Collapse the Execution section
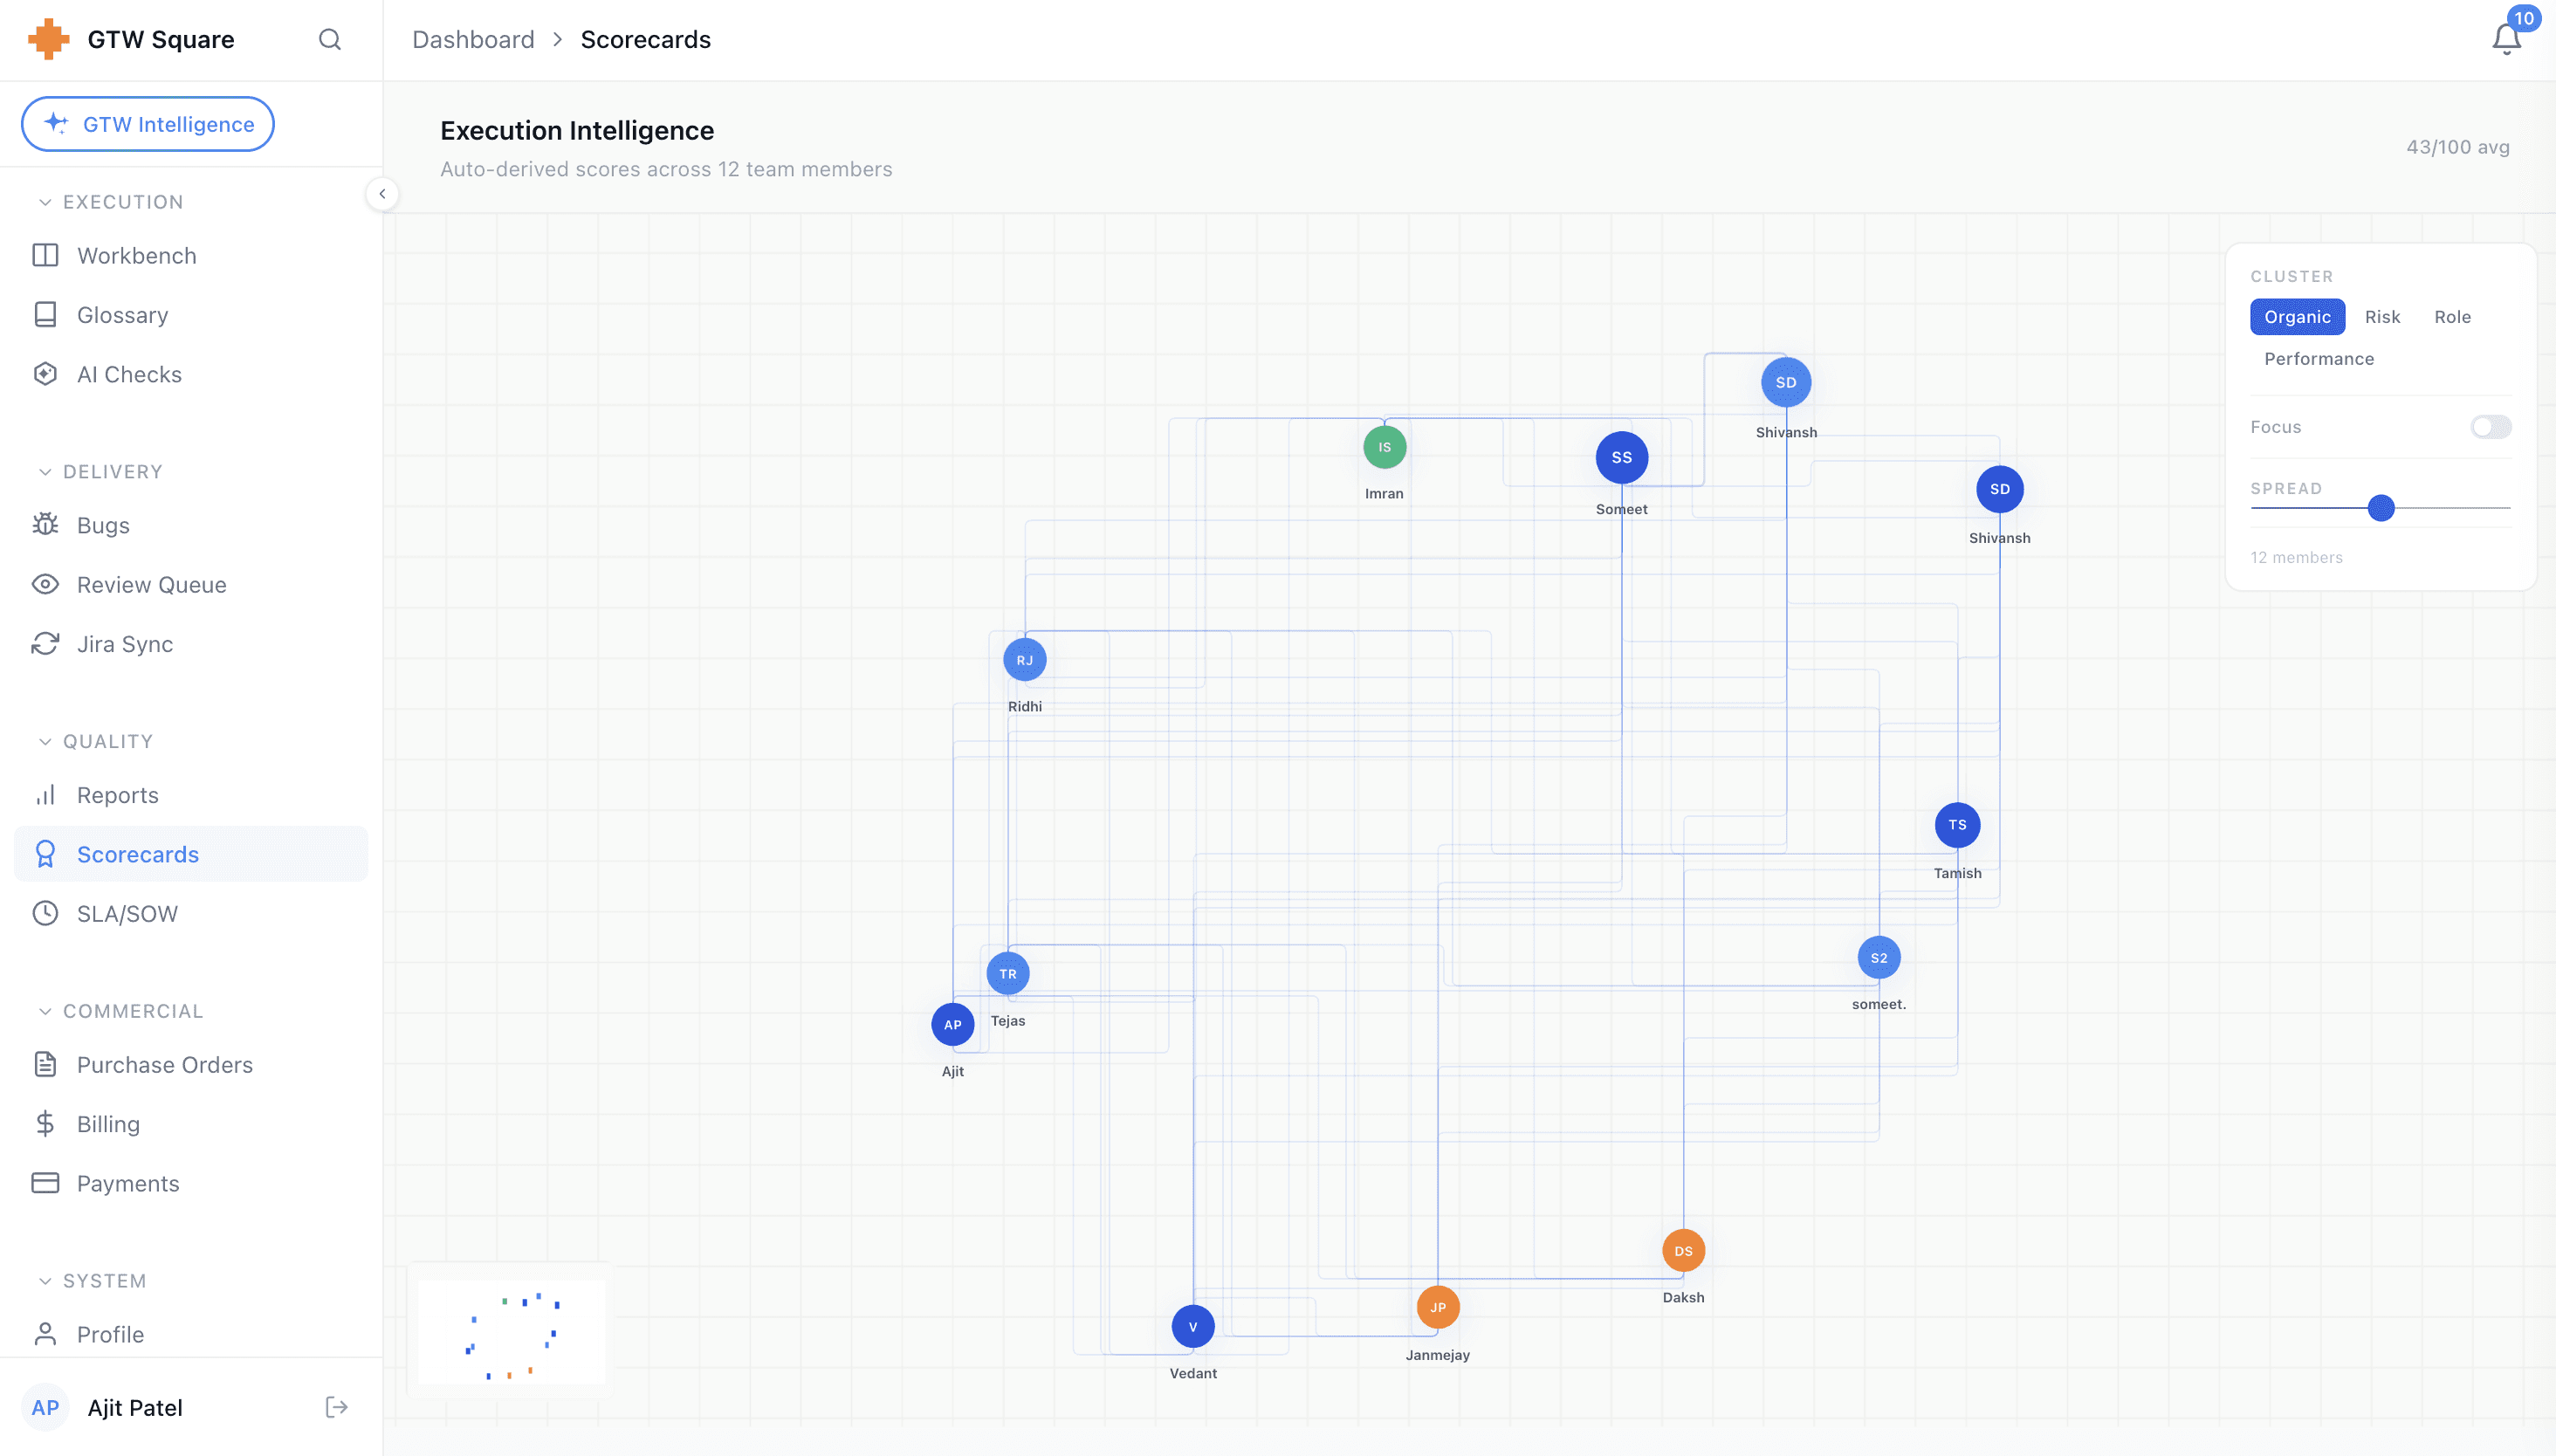 pos(45,202)
